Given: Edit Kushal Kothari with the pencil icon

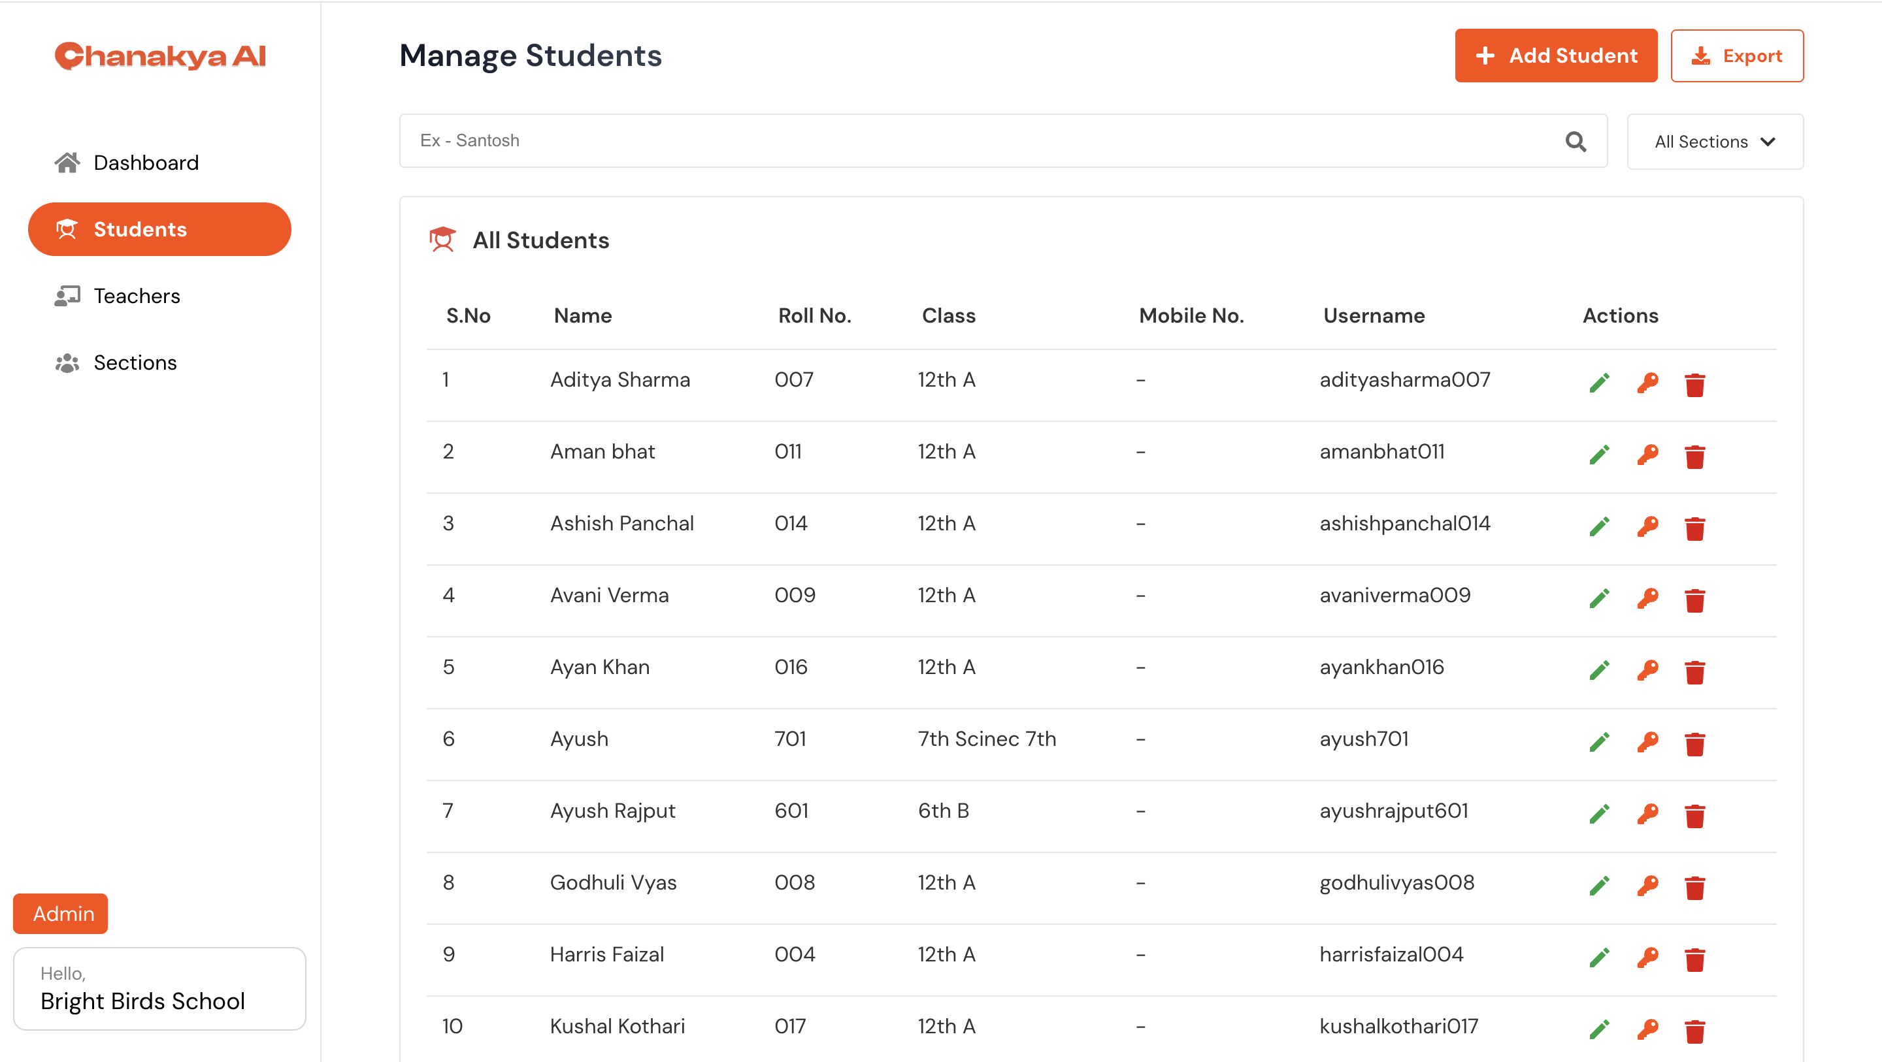Looking at the screenshot, I should pyautogui.click(x=1599, y=1029).
